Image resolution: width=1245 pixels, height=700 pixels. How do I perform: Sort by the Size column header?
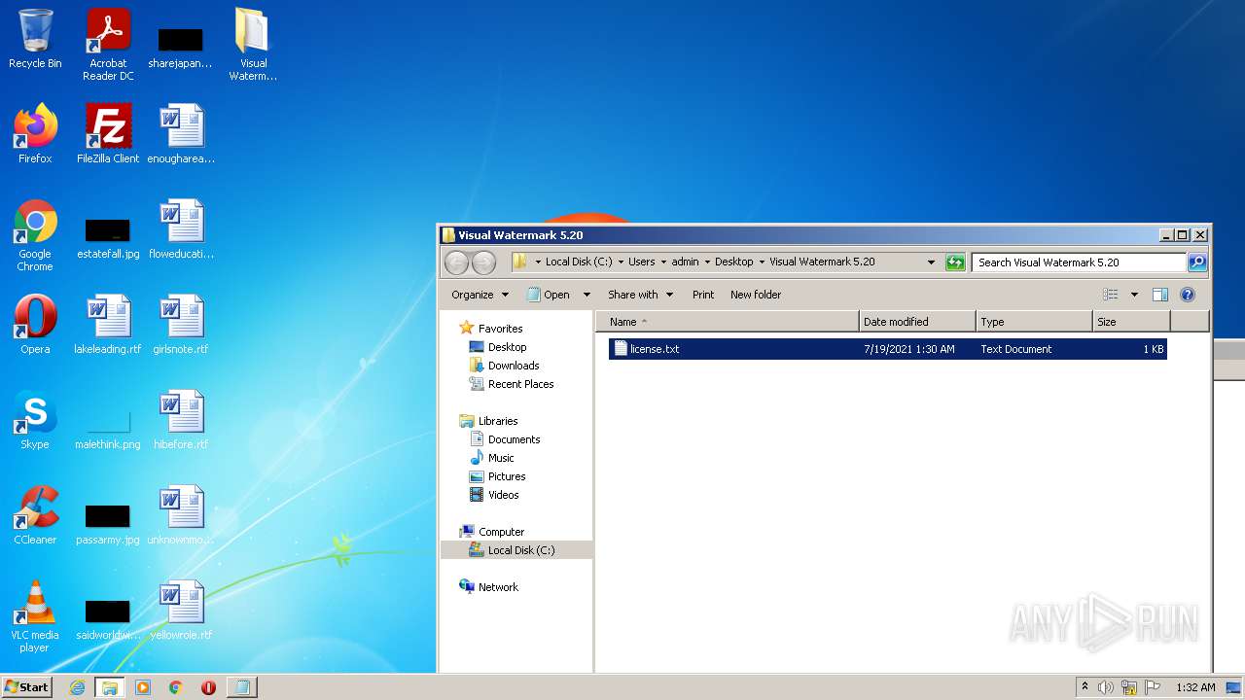coord(1131,322)
